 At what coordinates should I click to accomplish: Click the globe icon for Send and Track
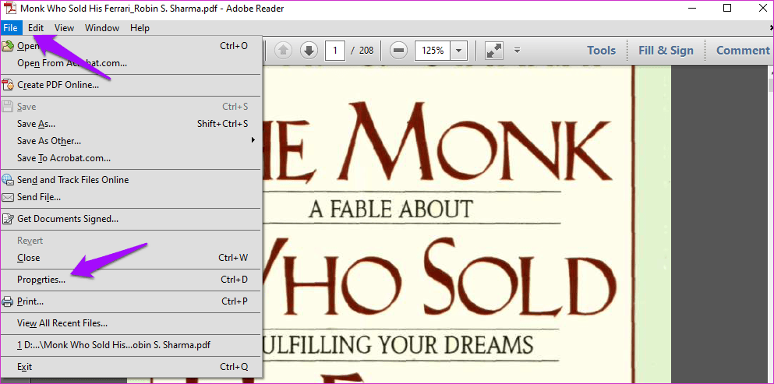click(8, 180)
